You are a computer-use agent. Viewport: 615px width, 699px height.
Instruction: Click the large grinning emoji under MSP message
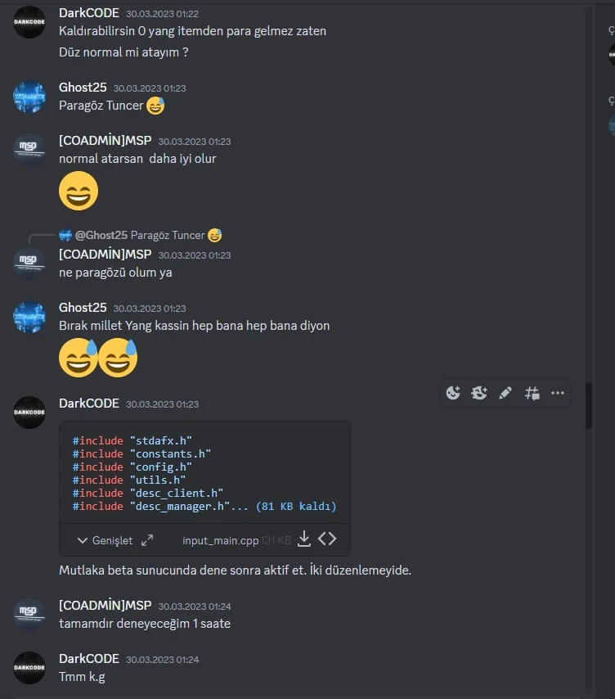click(79, 191)
